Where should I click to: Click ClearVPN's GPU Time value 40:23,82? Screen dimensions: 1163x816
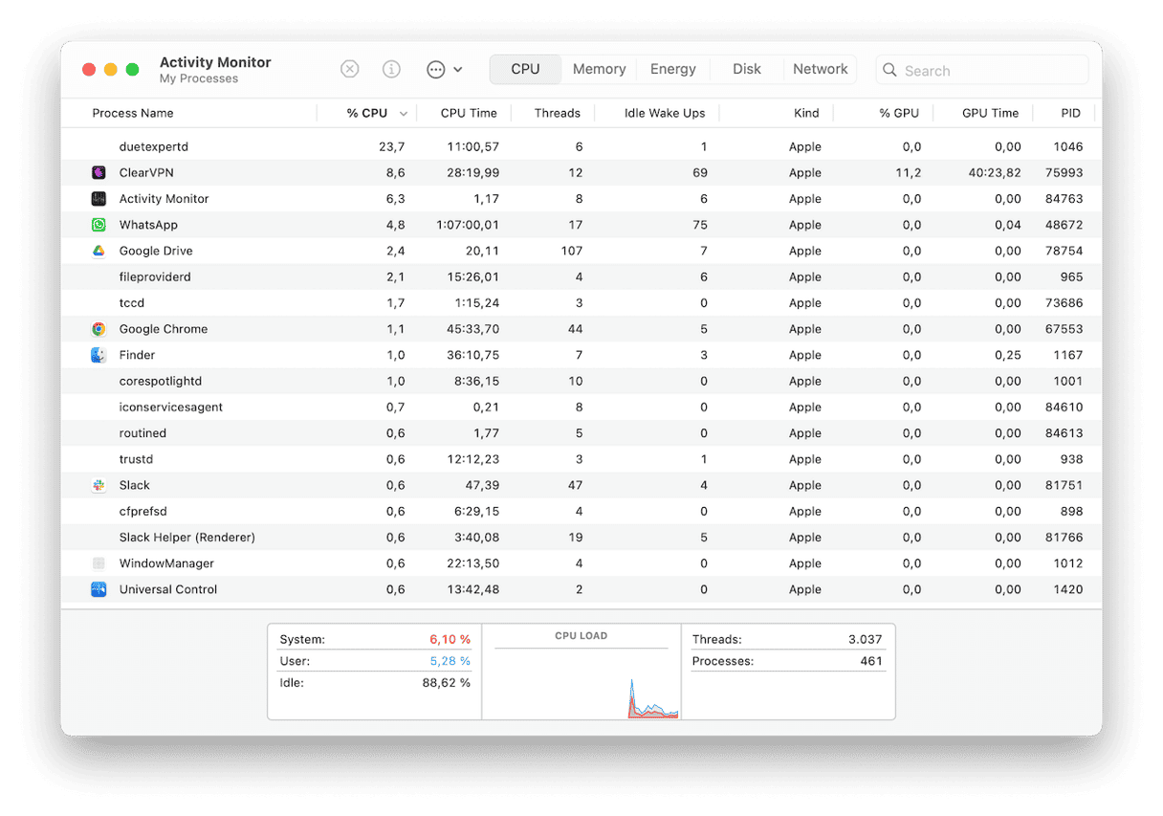point(995,173)
